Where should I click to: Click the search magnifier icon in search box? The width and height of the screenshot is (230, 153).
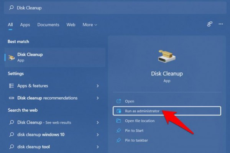[x=11, y=8]
